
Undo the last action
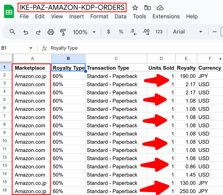pos(26,32)
